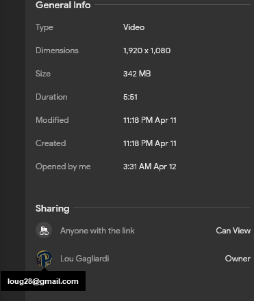Click the Lou Gagliardi name
The image size is (254, 301).
[x=85, y=259]
